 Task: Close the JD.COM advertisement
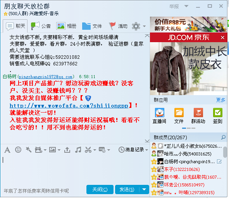coord(222,38)
